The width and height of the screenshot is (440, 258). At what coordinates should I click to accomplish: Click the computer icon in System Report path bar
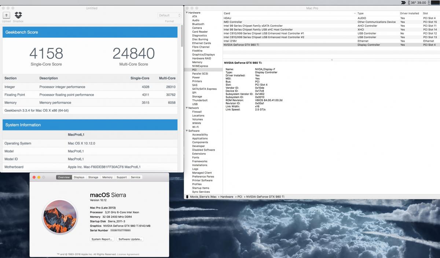(x=187, y=197)
